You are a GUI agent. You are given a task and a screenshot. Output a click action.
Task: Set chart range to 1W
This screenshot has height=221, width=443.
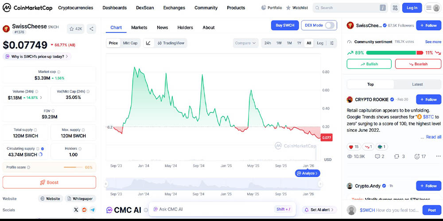279,43
